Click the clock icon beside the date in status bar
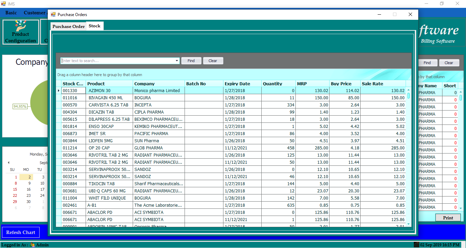This screenshot has height=248, width=466. click(417, 245)
